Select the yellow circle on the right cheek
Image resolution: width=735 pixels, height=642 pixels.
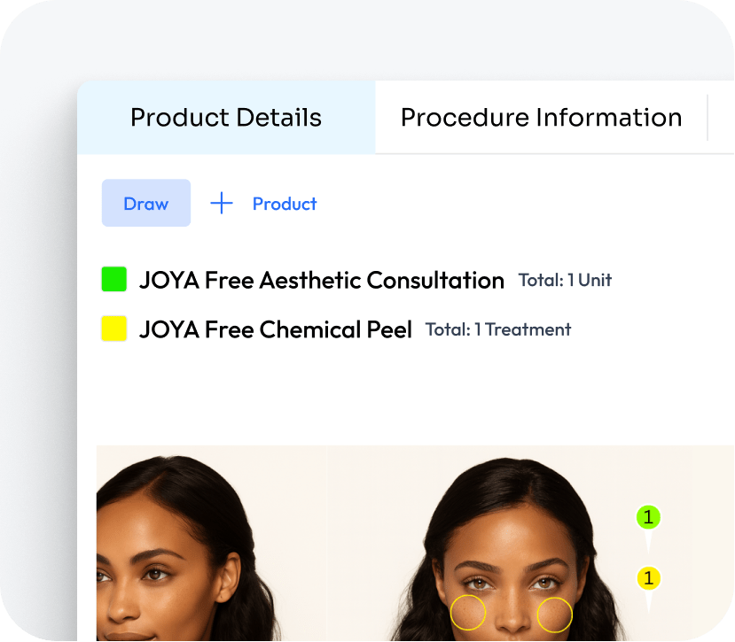tap(555, 615)
